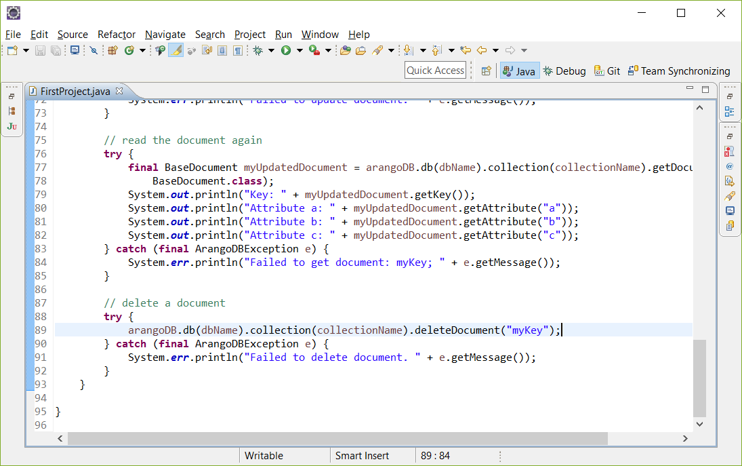Screen dimensions: 742x466
Task: Click the horizontal scrollbar thumb in the editor
Action: [337, 439]
